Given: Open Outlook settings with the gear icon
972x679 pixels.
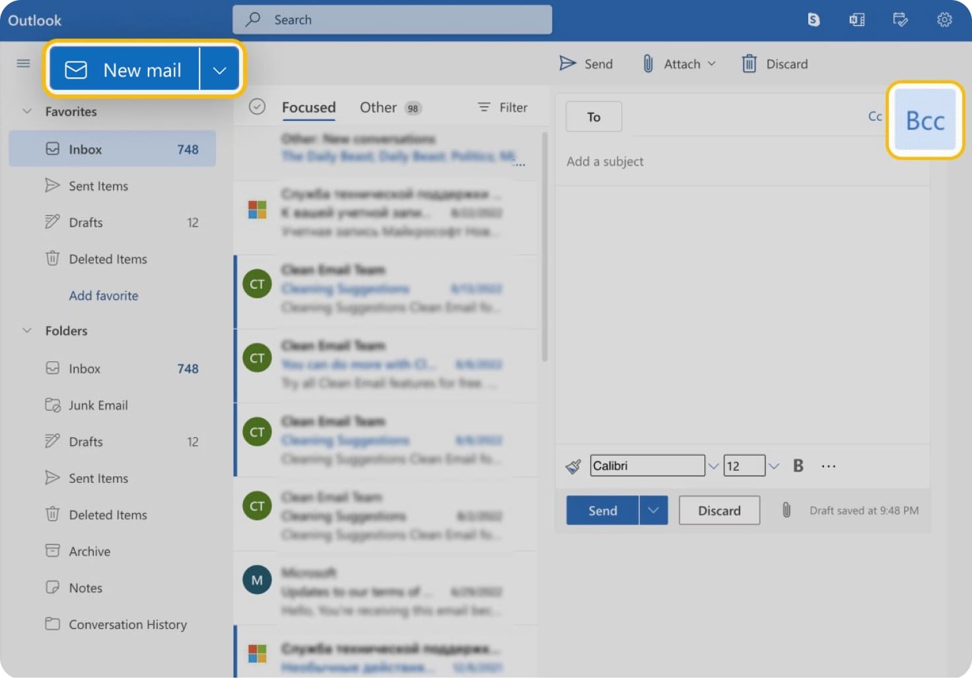Looking at the screenshot, I should (x=944, y=20).
